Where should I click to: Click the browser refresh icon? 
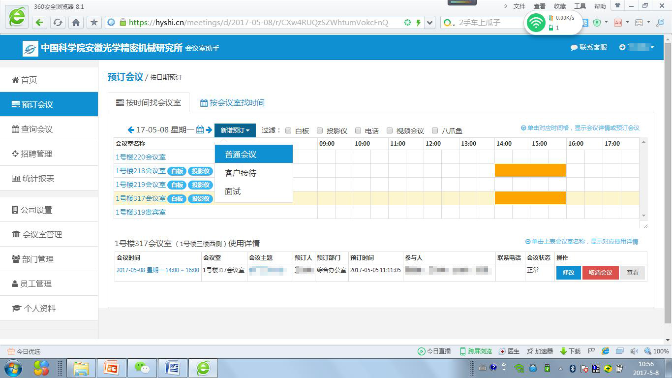click(x=58, y=22)
